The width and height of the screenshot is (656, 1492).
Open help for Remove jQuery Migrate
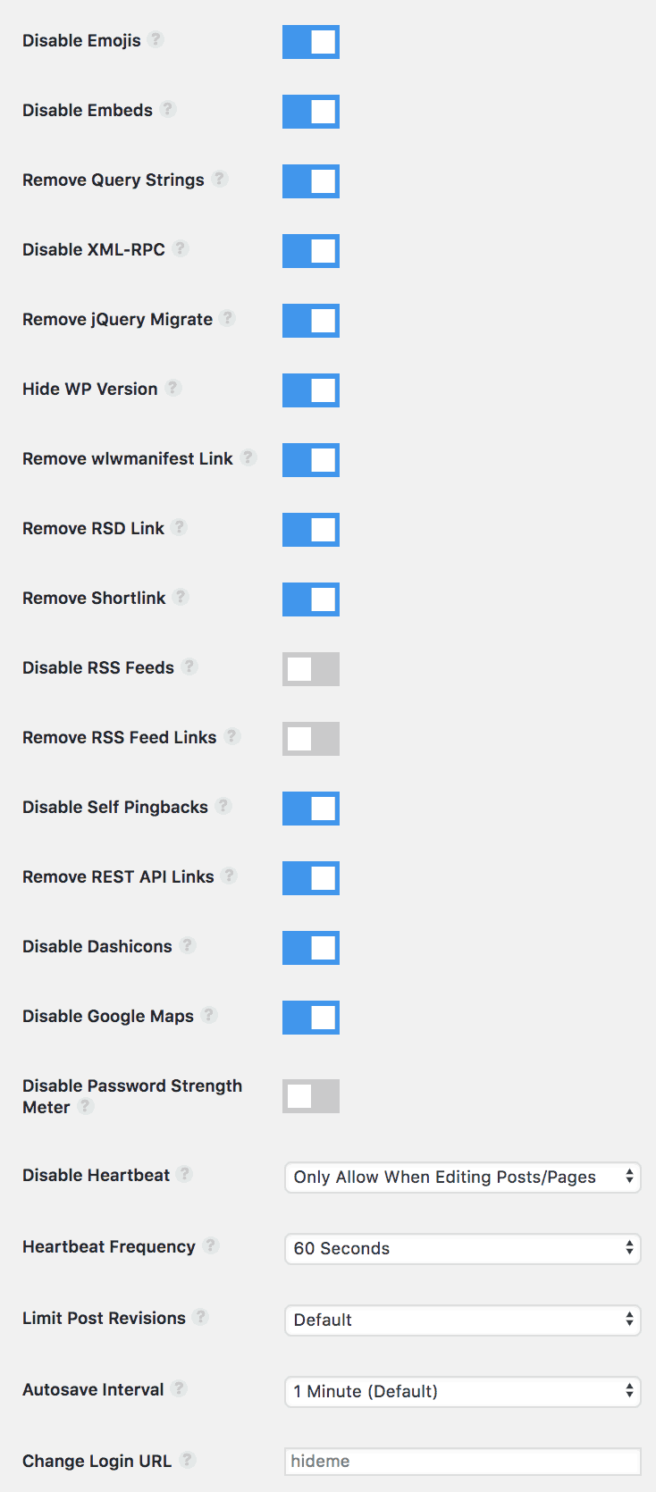coord(228,318)
